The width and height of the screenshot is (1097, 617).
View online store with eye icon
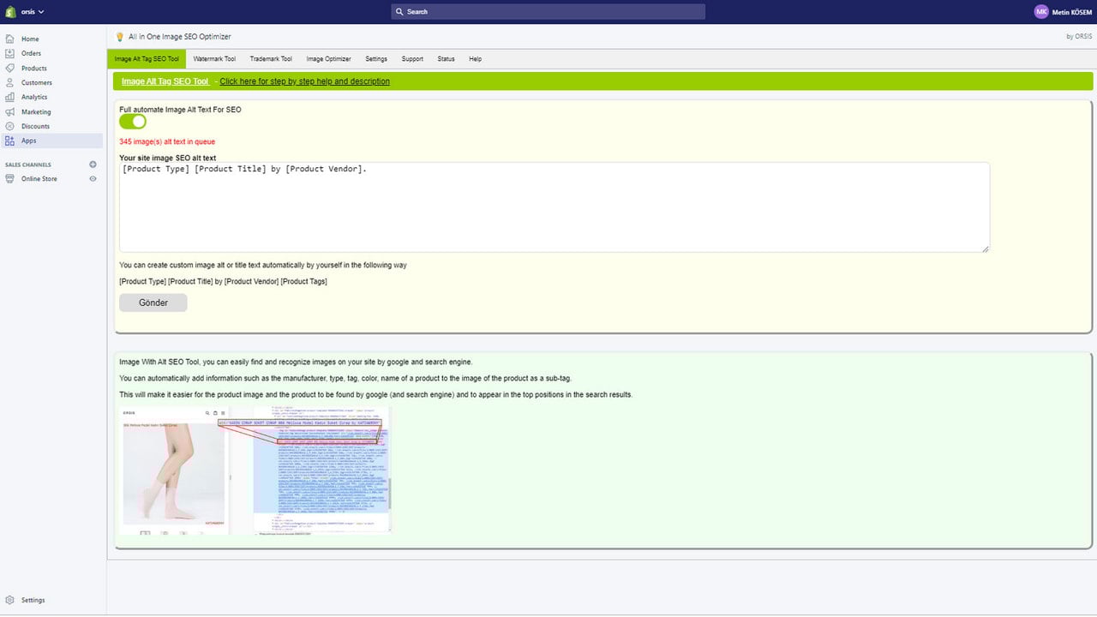[x=93, y=178]
